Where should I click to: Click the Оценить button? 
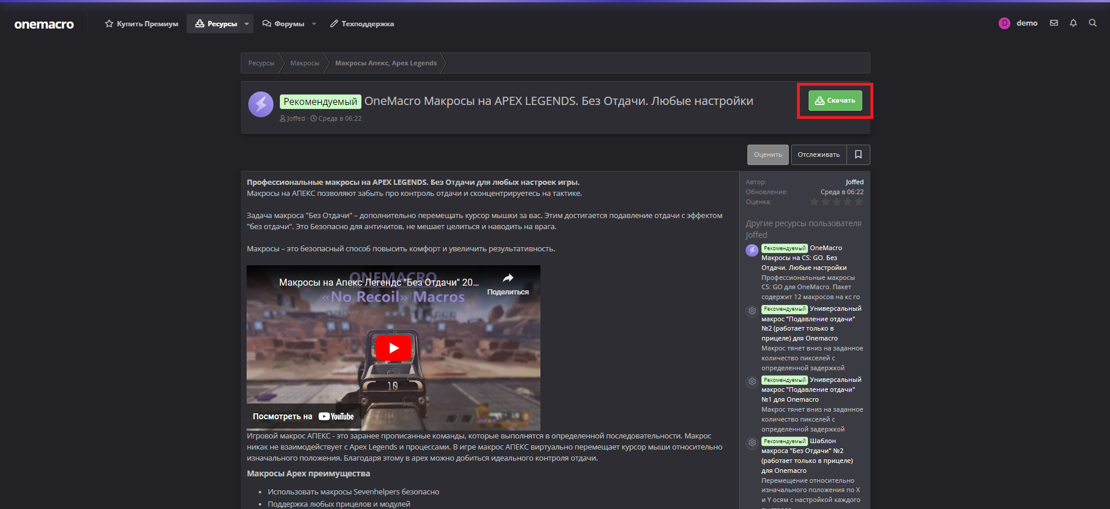pyautogui.click(x=768, y=155)
